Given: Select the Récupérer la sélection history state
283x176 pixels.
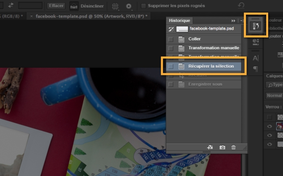Looking at the screenshot, I should (204, 66).
